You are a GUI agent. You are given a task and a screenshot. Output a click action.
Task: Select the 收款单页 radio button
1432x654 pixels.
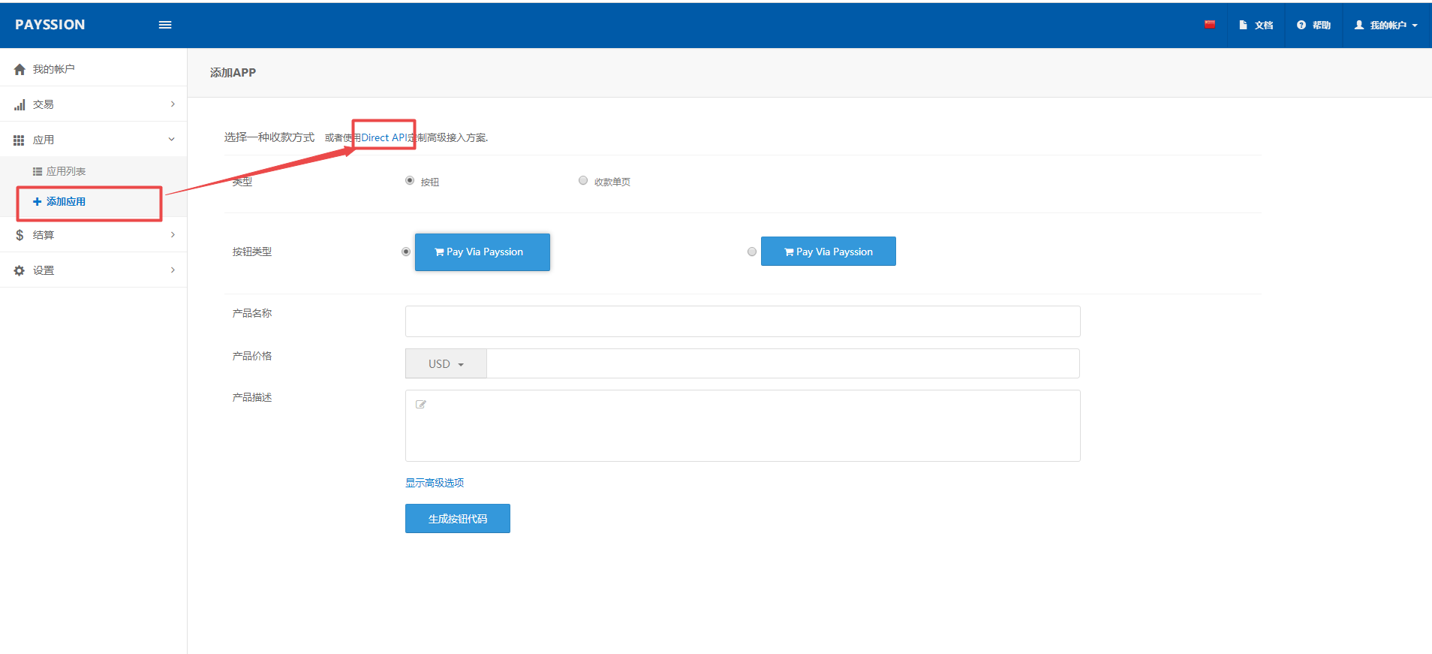tap(583, 180)
